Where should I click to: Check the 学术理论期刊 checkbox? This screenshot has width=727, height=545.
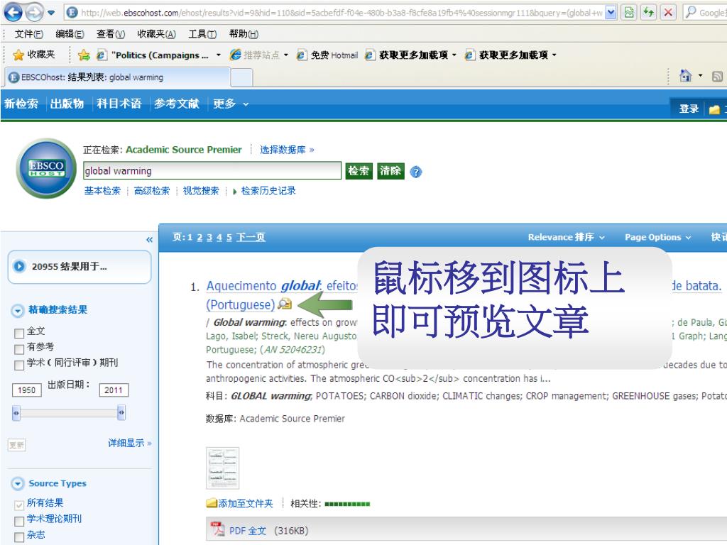pos(19,522)
